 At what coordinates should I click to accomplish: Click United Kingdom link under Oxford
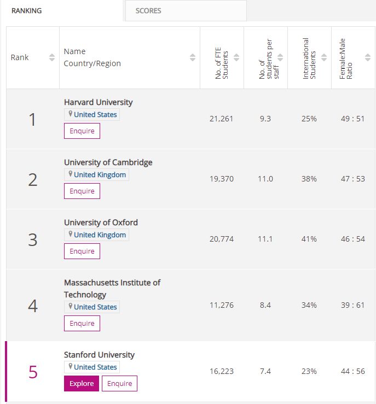[100, 235]
